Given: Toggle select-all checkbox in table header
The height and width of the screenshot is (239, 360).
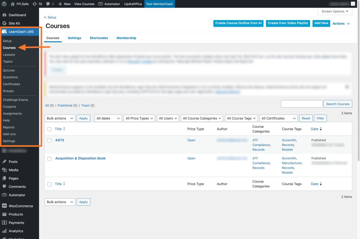Looking at the screenshot, I should click(x=49, y=129).
